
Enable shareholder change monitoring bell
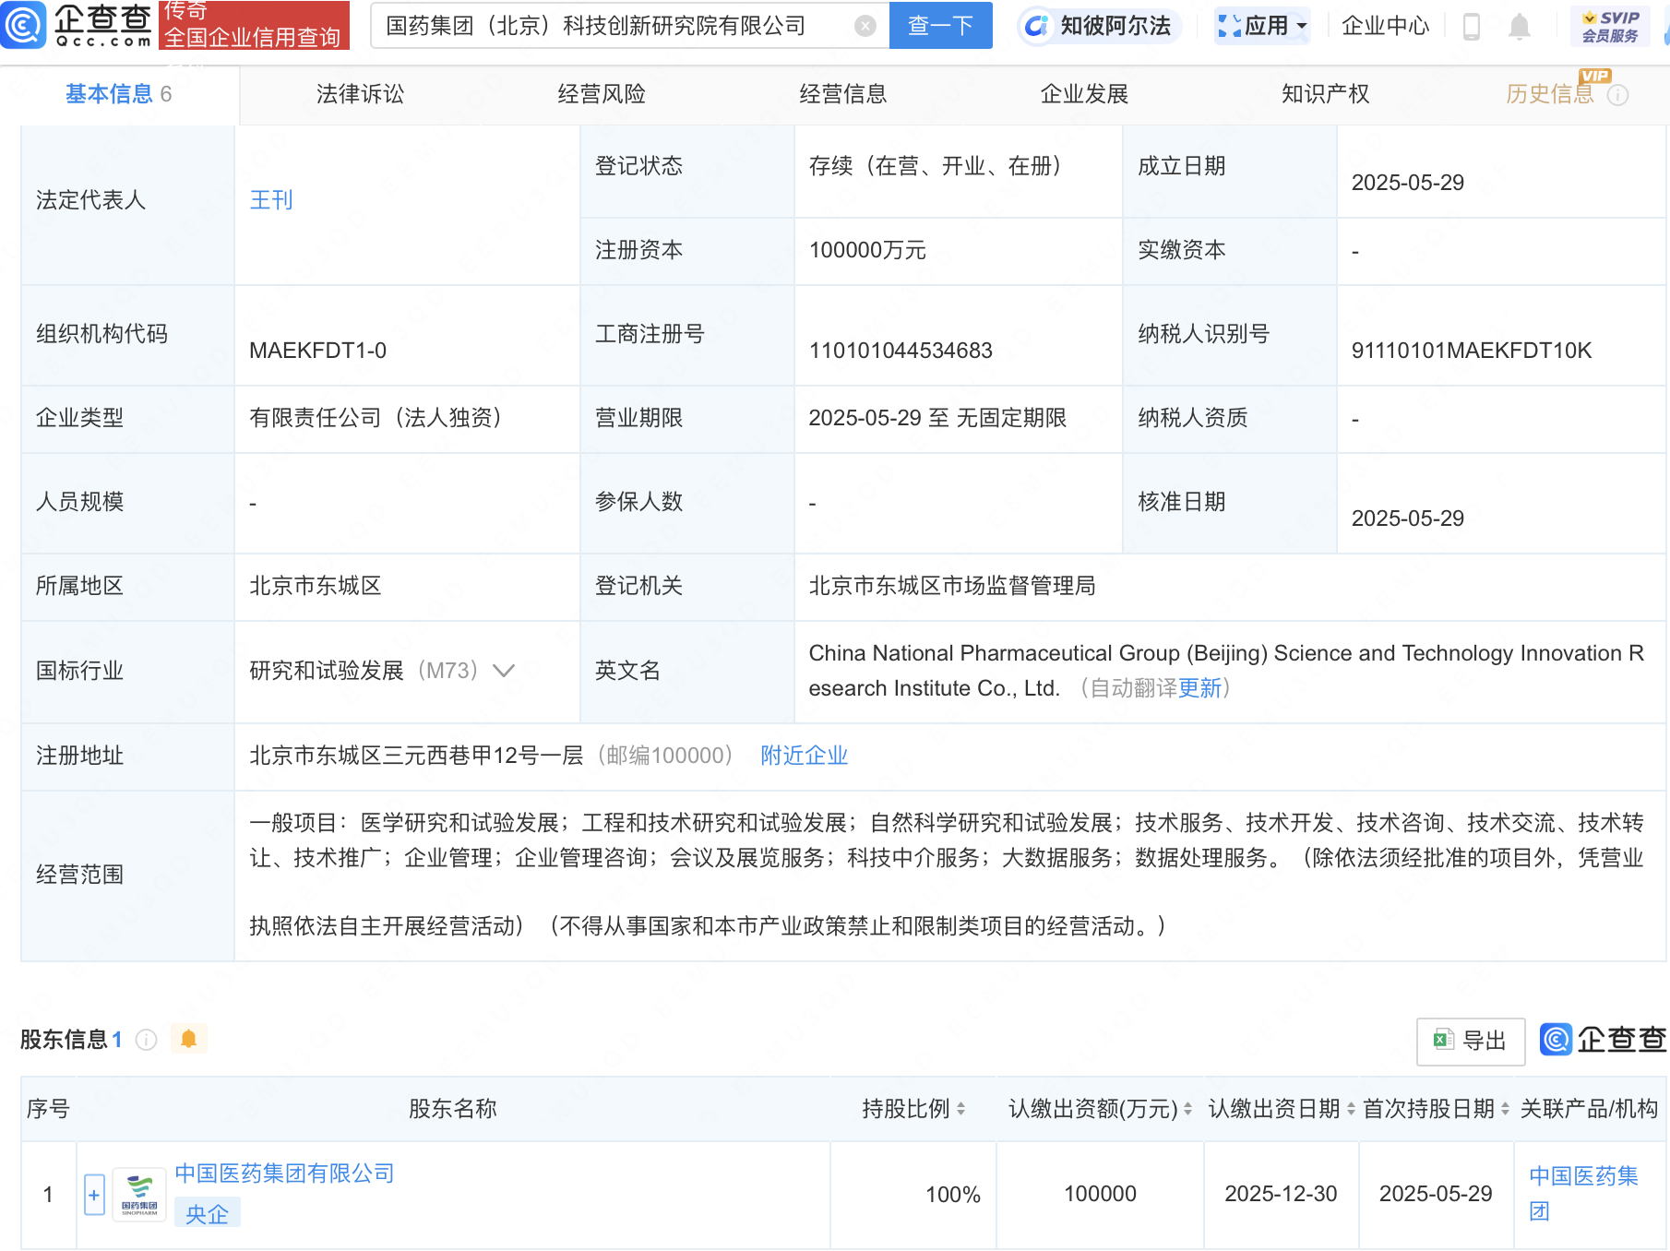(x=188, y=1039)
